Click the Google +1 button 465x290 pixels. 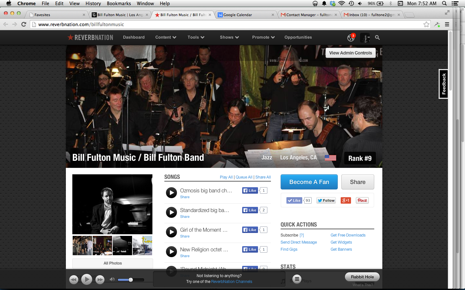tap(346, 200)
